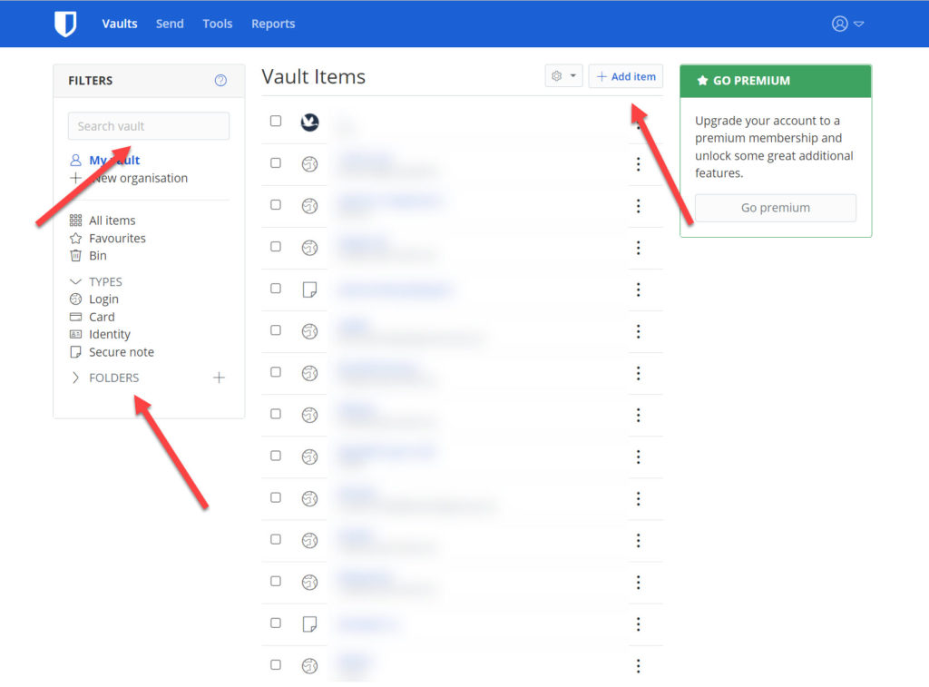Viewport: 929px width, 687px height.
Task: Collapse the TYPES section
Action: click(76, 281)
